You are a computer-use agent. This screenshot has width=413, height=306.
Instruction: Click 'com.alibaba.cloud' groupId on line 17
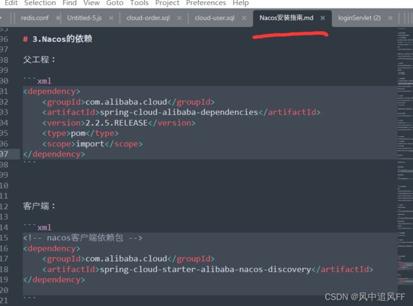coord(126,259)
